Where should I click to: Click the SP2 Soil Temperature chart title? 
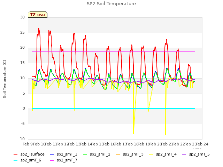111,4
